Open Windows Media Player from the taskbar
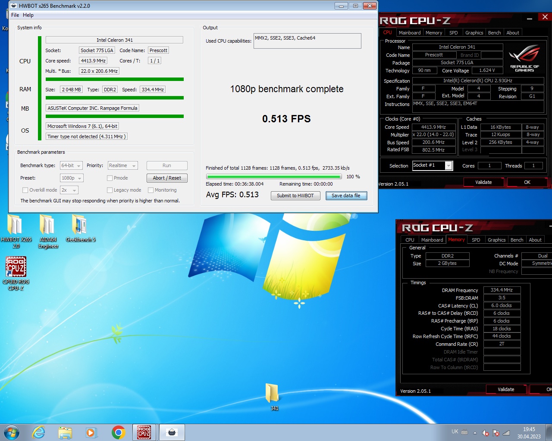This screenshot has height=441, width=552. click(x=91, y=432)
